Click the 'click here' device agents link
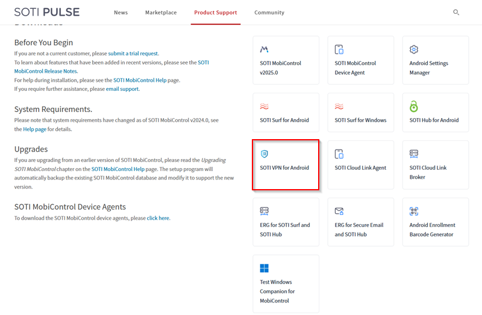482x315 pixels. (x=158, y=218)
